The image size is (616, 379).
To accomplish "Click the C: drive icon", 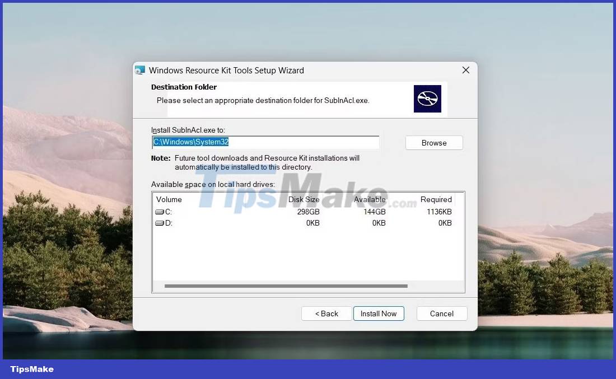I will coord(158,212).
